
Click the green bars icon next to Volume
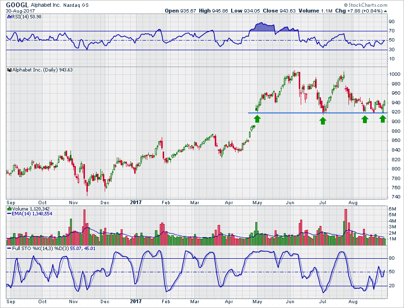[x=10, y=209]
